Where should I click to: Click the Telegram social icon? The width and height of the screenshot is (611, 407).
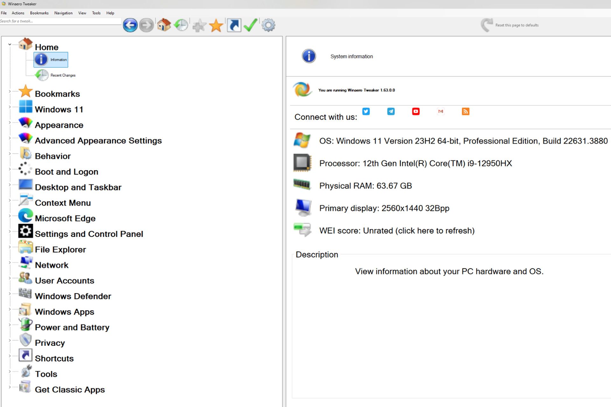coord(391,111)
